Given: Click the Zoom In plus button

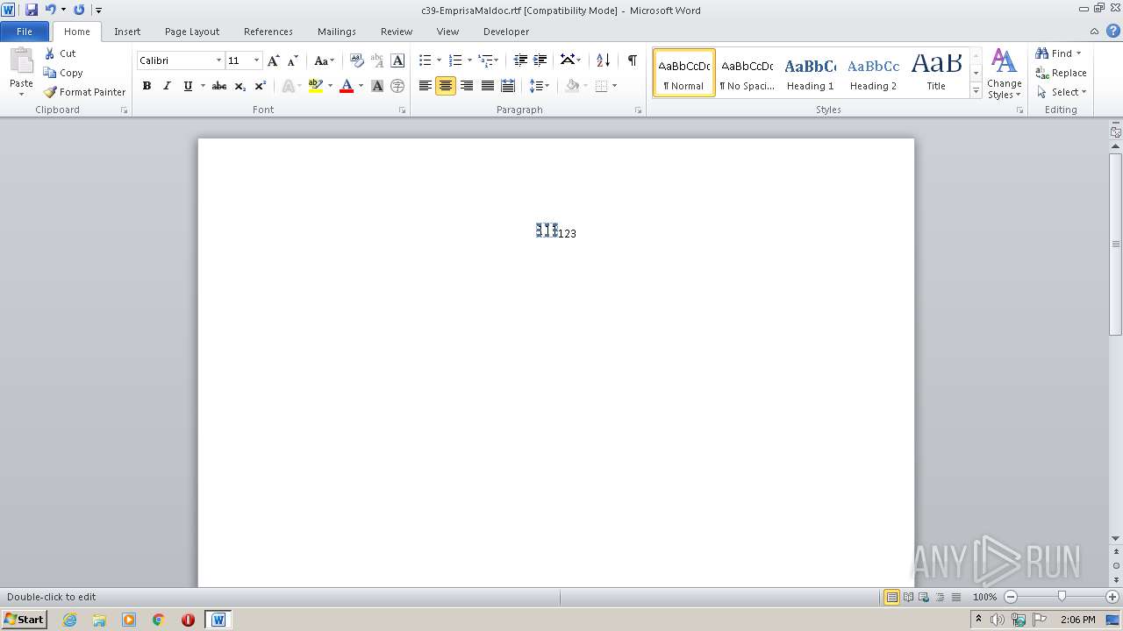Looking at the screenshot, I should [1112, 597].
